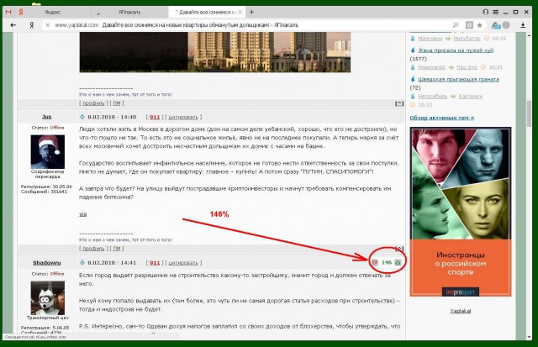This screenshot has width=538, height=347.
Task: Open the hamburger browser menu
Action: (x=495, y=12)
